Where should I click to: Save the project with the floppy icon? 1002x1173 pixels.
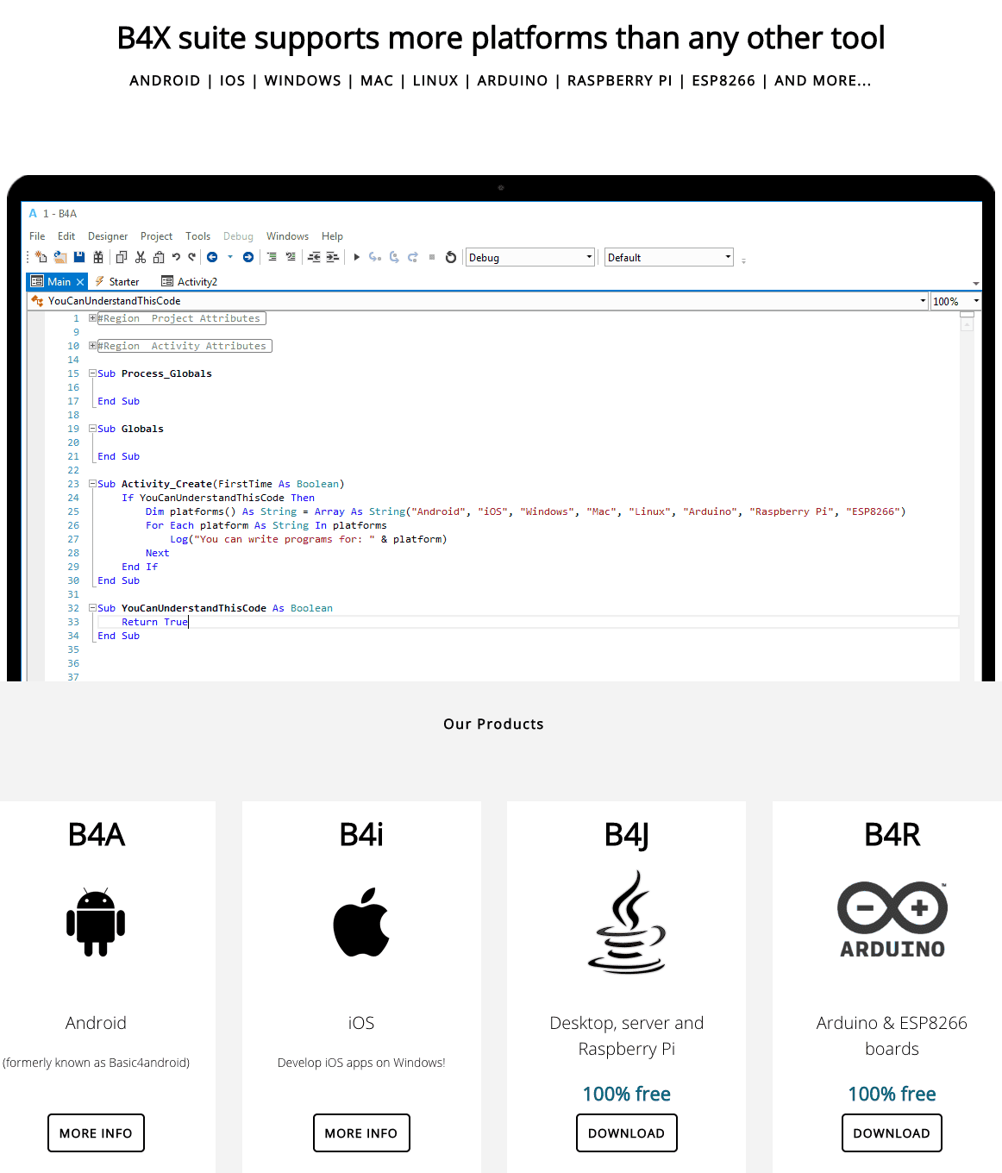(79, 257)
